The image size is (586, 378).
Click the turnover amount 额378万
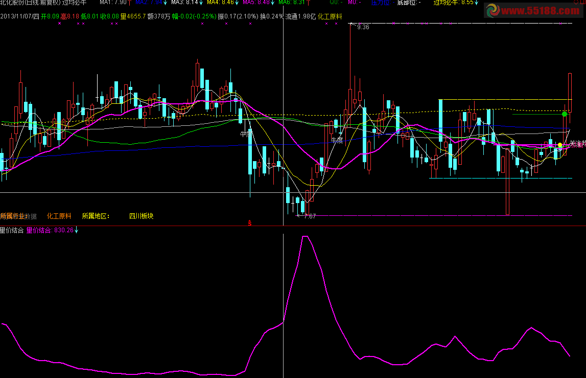159,16
